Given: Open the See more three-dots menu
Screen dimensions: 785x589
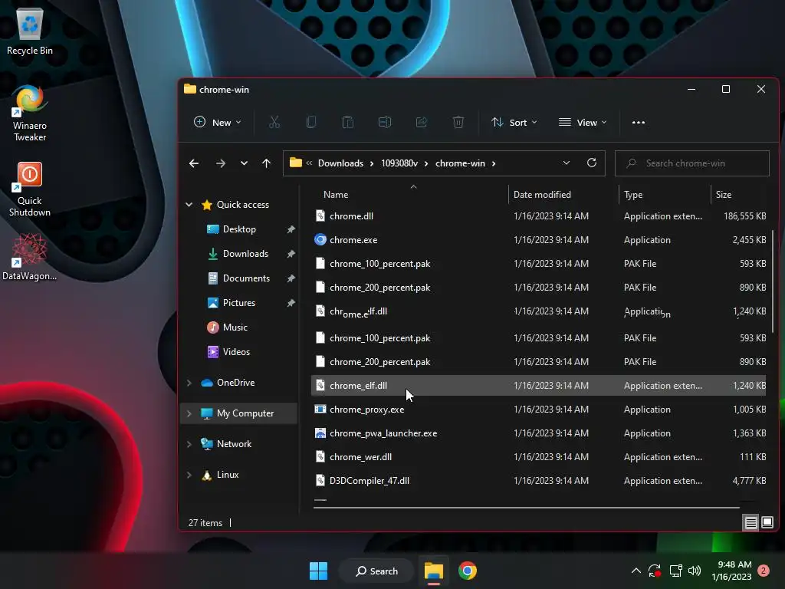Looking at the screenshot, I should pos(639,122).
